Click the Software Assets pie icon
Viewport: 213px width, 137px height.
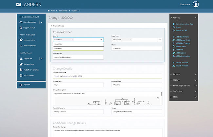[20, 40]
